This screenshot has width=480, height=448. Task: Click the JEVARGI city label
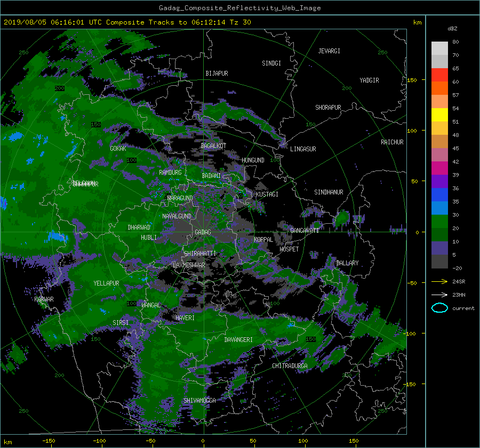(x=329, y=51)
